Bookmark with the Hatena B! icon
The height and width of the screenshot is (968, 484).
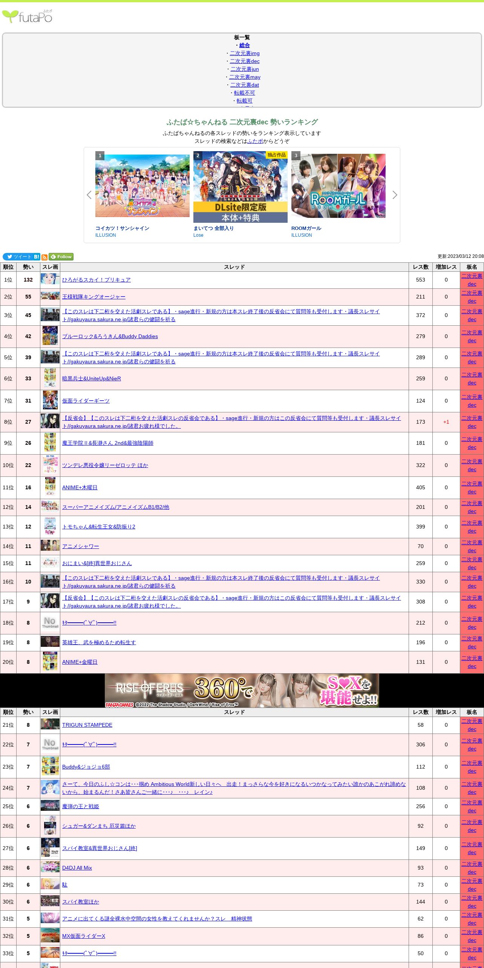[37, 257]
